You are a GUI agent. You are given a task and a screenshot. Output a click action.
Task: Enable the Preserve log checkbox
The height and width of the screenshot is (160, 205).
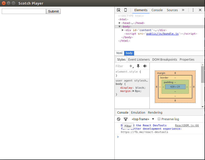159,119
